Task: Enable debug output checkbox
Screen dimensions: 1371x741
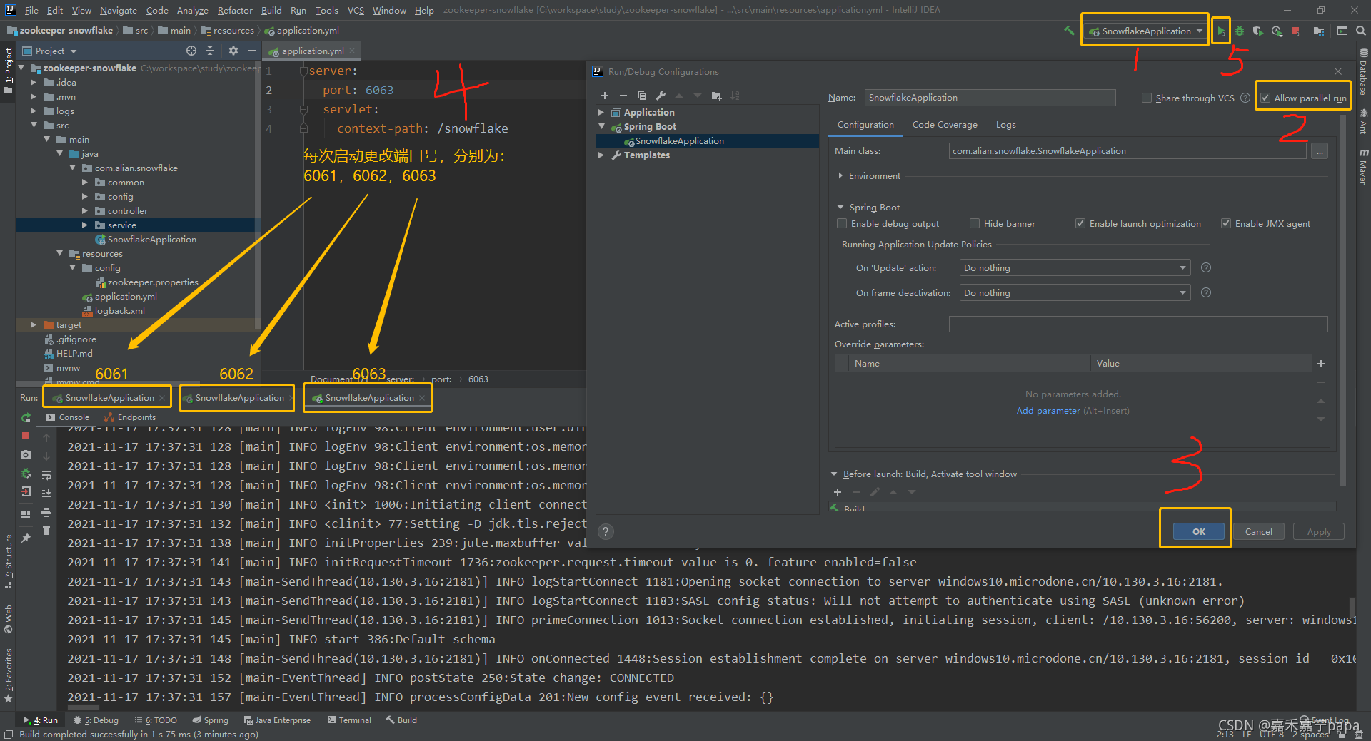Action: (x=842, y=224)
